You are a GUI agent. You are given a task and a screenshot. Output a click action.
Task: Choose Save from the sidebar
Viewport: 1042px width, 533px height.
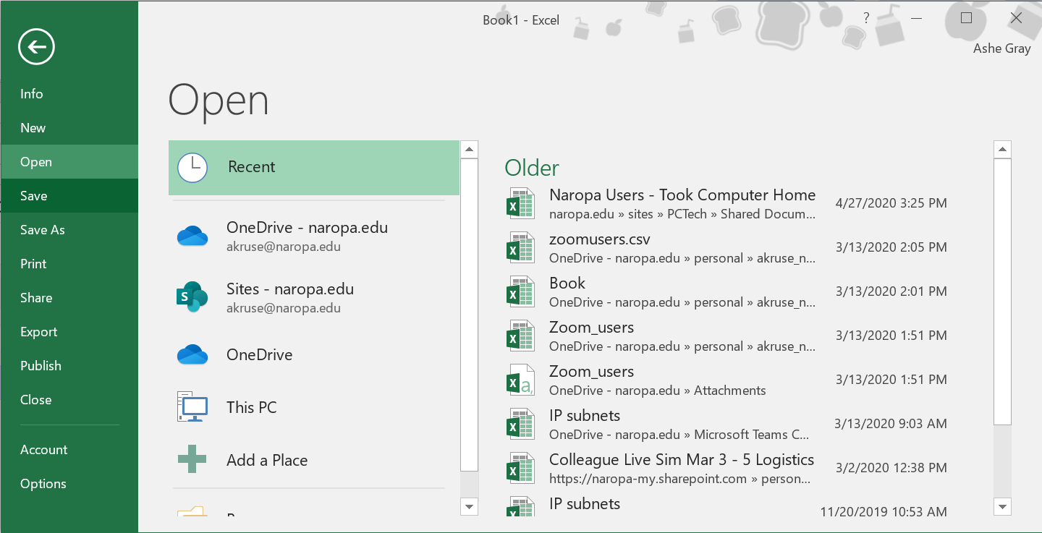(69, 196)
